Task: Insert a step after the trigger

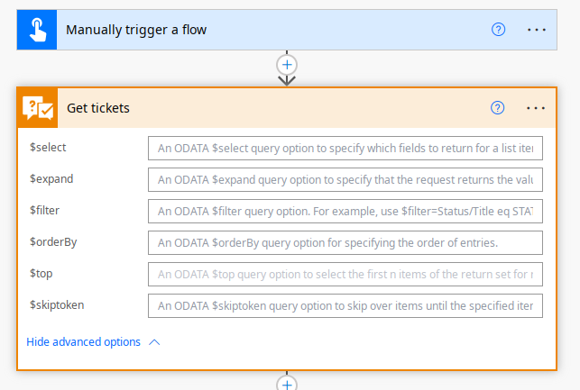Action: pyautogui.click(x=287, y=65)
